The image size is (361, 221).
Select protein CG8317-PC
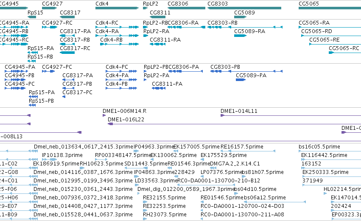coord(78,92)
